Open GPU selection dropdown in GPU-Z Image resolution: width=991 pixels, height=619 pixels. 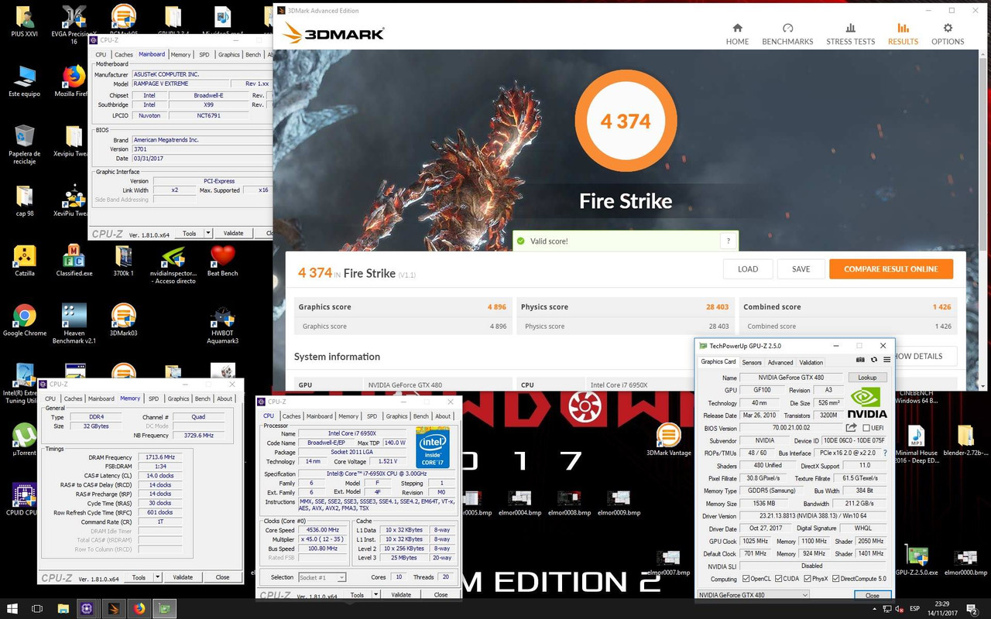pyautogui.click(x=753, y=595)
